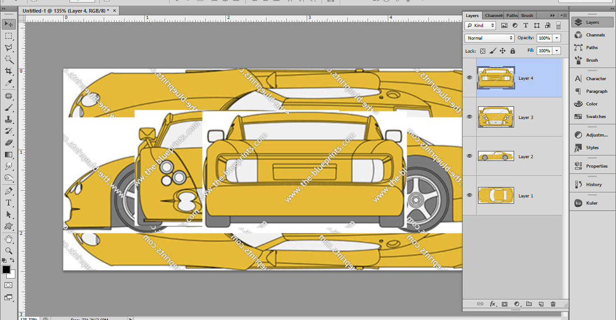This screenshot has width=616, height=320.
Task: Select the Move tool
Action: [9, 24]
